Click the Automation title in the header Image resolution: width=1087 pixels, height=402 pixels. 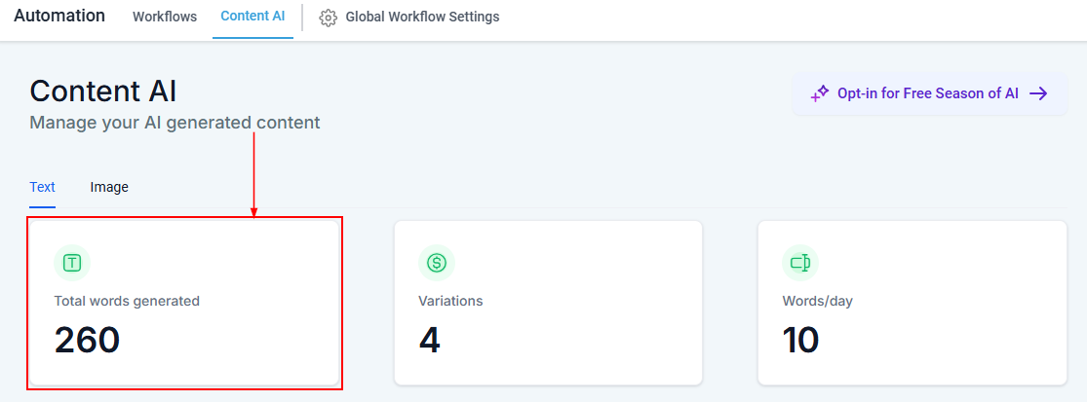click(x=59, y=17)
